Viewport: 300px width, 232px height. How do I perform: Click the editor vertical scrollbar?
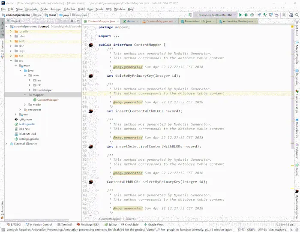[293, 88]
